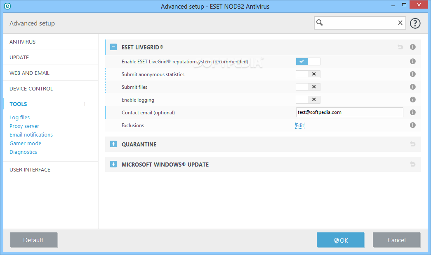The image size is (431, 255).
Task: Go to Proxy server settings
Action: click(24, 126)
